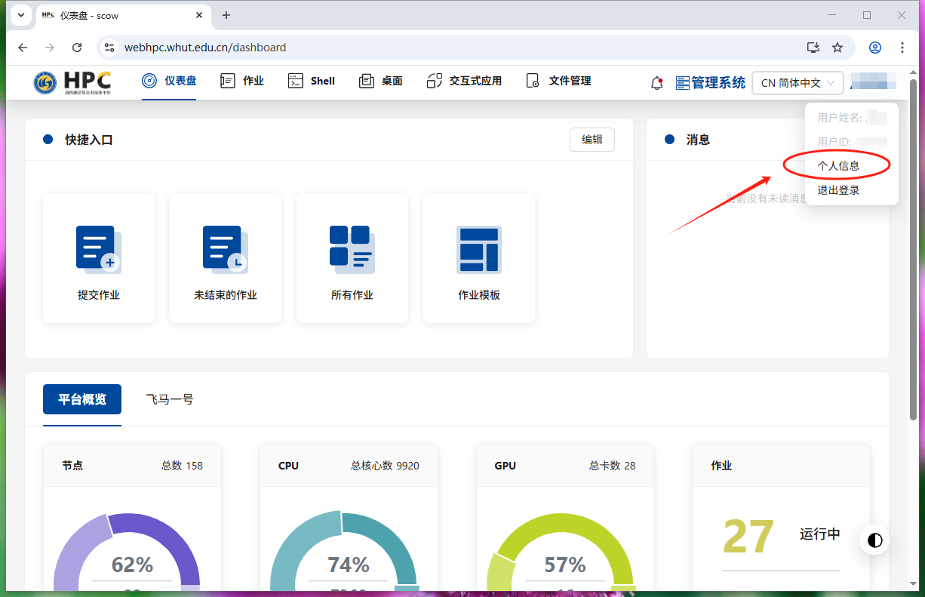Open the 仪表盘 dashboard nav item
The height and width of the screenshot is (597, 925).
coord(169,81)
